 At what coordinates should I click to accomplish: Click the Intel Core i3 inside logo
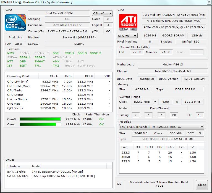[x=15, y=22]
